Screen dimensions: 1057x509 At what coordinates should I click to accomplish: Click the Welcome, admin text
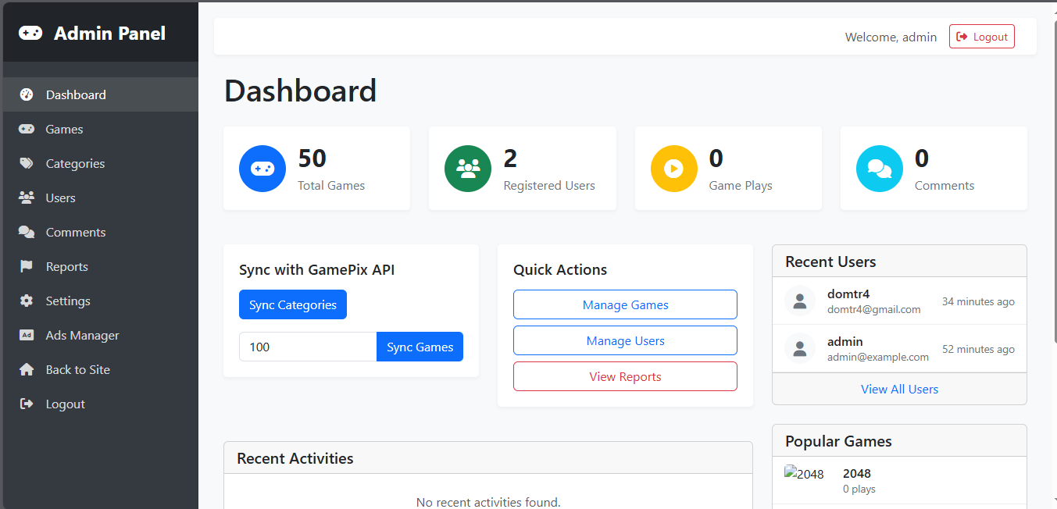pos(891,37)
